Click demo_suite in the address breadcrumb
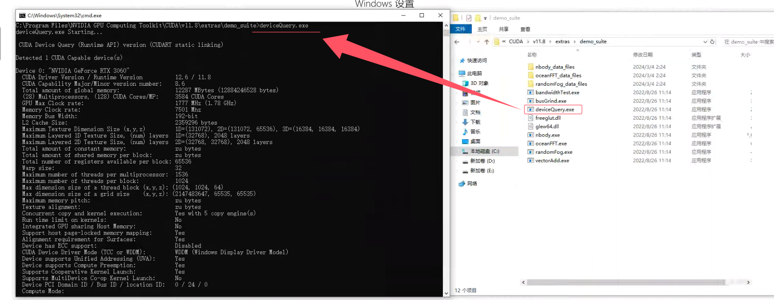 pos(593,42)
